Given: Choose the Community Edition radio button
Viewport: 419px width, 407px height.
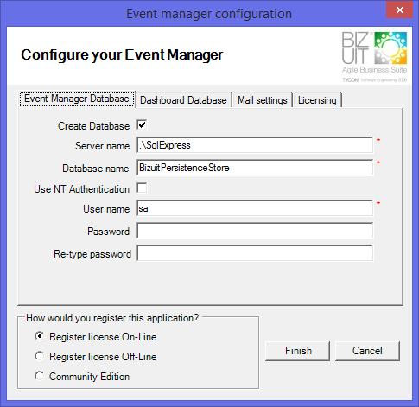Looking at the screenshot, I should tap(40, 376).
